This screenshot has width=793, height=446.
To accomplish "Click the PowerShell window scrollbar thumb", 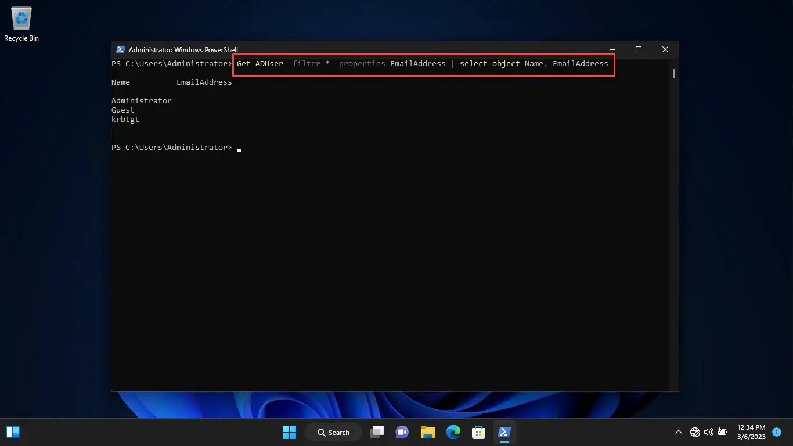I will [674, 73].
